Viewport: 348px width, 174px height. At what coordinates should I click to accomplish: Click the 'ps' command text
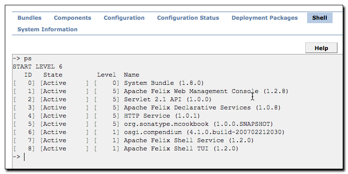click(x=28, y=59)
